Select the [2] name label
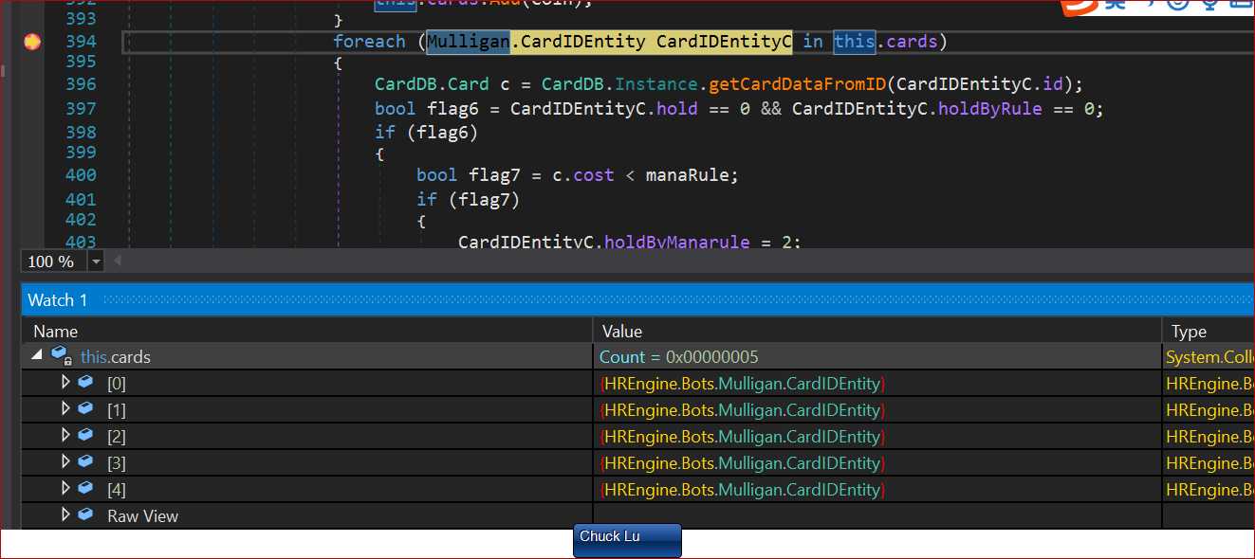The height and width of the screenshot is (559, 1255). coord(117,437)
